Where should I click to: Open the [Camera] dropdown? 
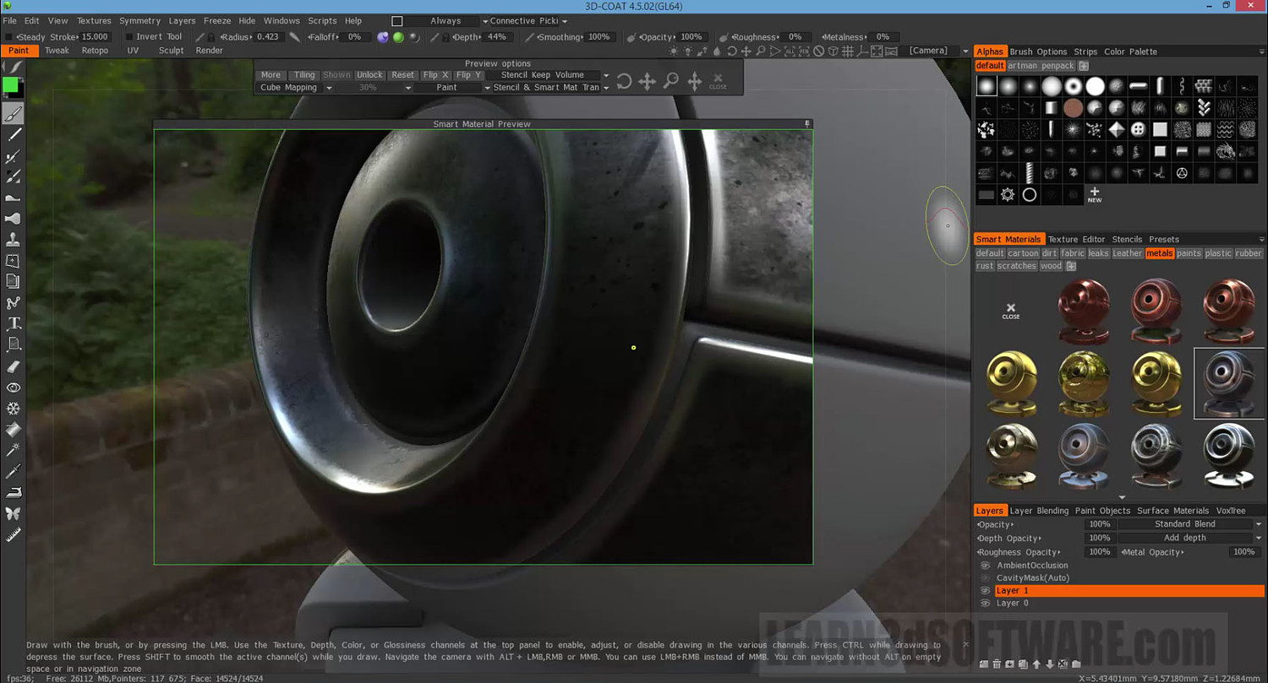[937, 51]
